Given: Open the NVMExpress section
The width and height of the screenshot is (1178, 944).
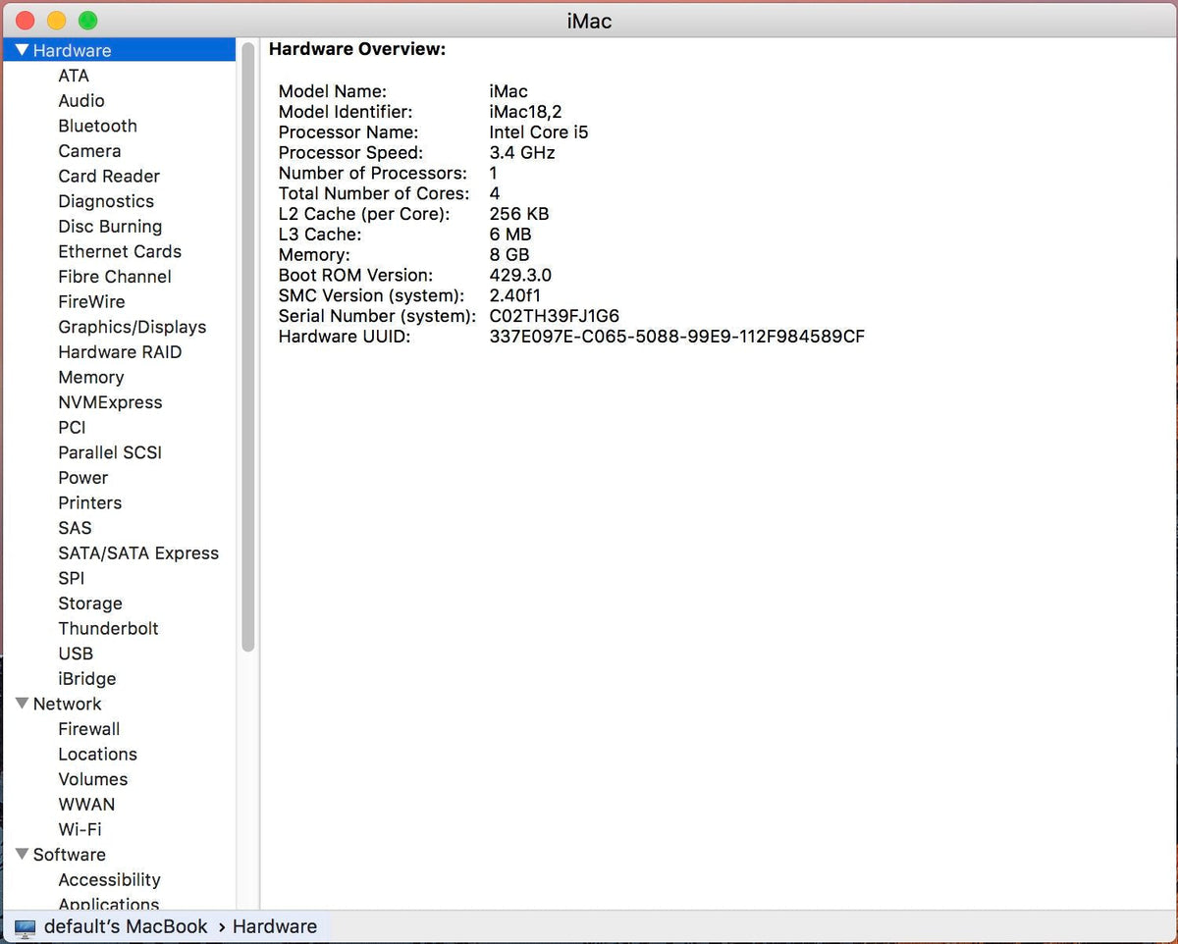Looking at the screenshot, I should point(110,402).
